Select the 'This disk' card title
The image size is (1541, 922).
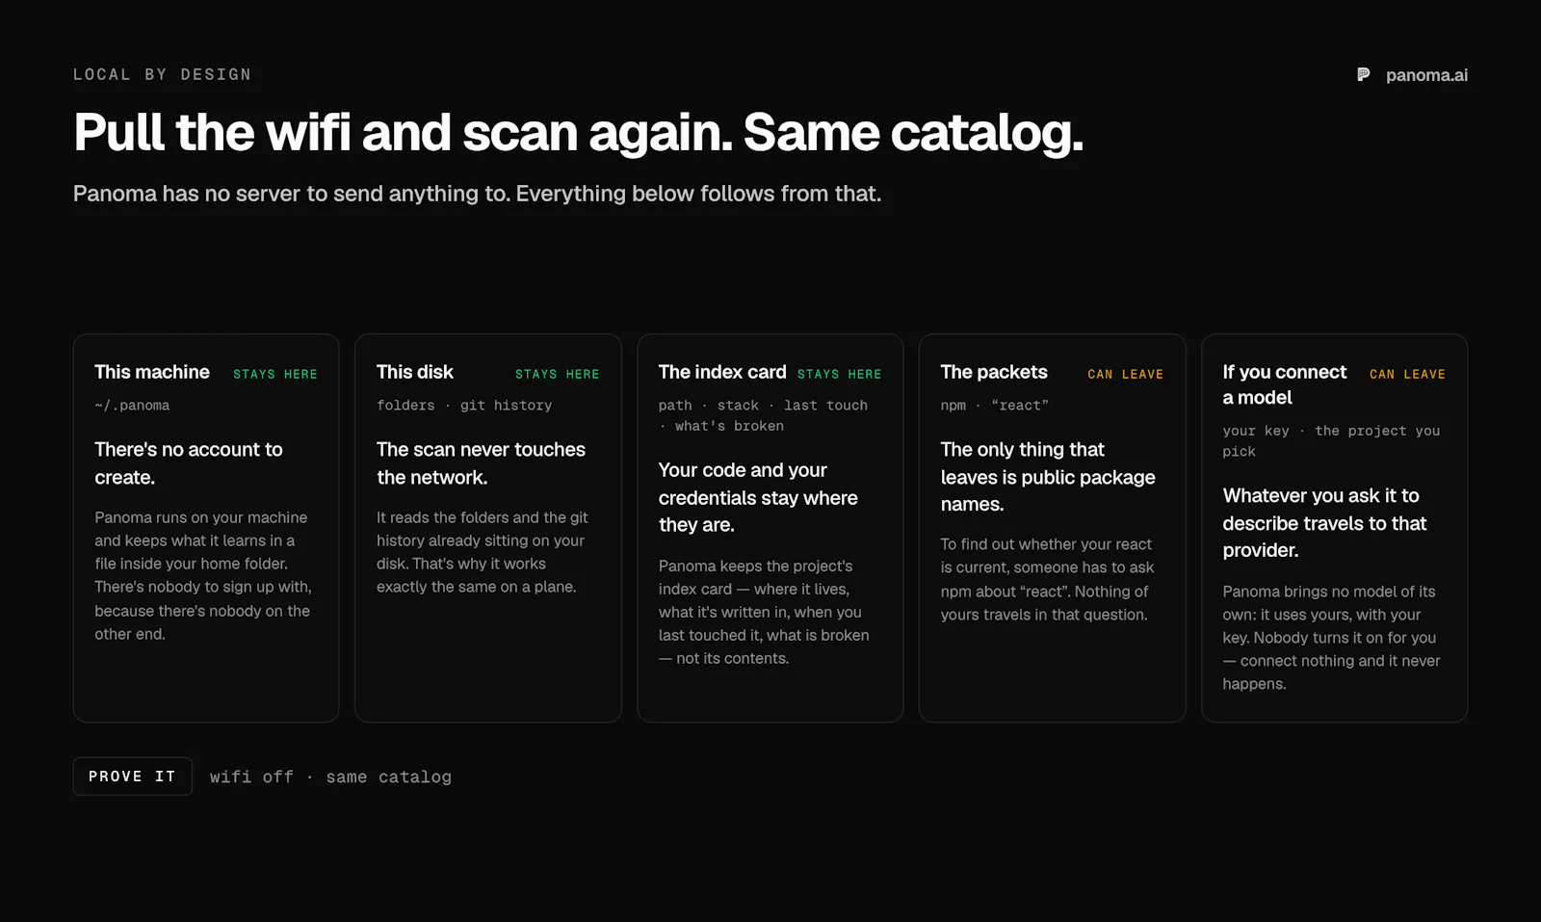(415, 372)
